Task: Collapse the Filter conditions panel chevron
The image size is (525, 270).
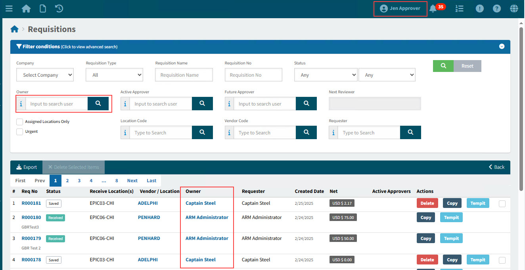Action: (502, 47)
